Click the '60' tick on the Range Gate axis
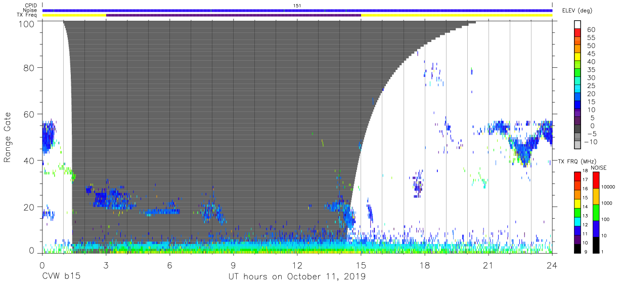Image resolution: width=621 pixels, height=287 pixels. pyautogui.click(x=29, y=114)
